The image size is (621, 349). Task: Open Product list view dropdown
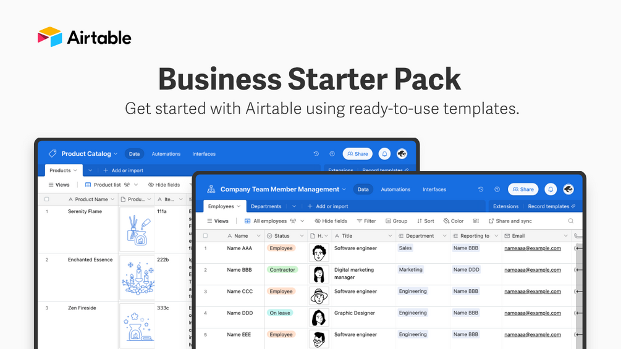136,185
